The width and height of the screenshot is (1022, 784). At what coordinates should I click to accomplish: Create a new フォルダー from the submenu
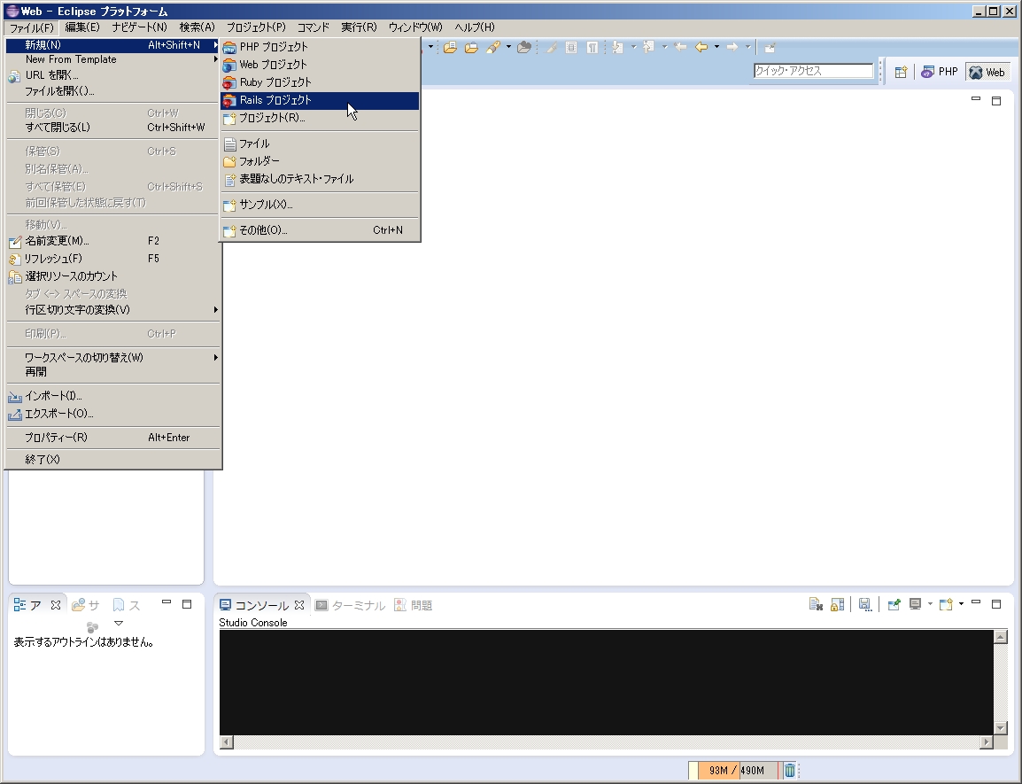[320, 161]
